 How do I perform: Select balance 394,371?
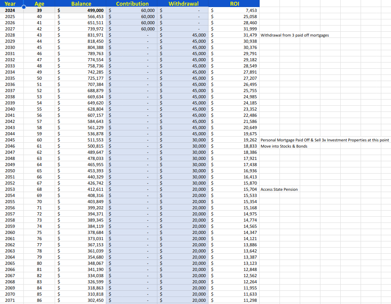coord(80,214)
